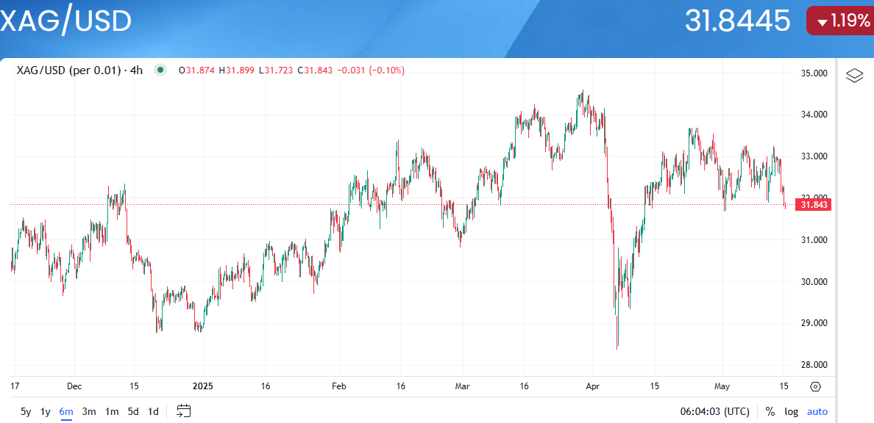The width and height of the screenshot is (874, 423).
Task: Click the red down-arrow change badge
Action: [839, 21]
